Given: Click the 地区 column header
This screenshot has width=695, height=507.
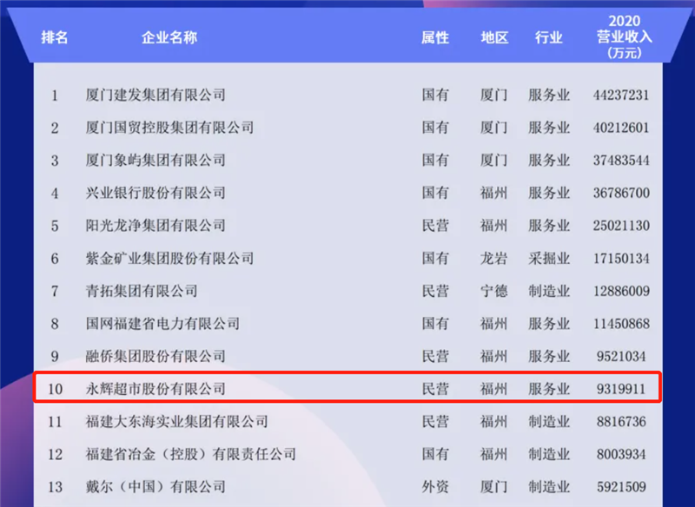Looking at the screenshot, I should [493, 38].
